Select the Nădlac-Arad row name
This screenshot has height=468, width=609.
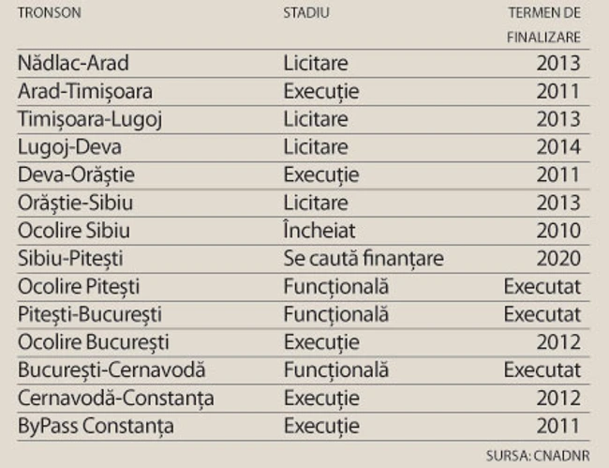coord(73,64)
